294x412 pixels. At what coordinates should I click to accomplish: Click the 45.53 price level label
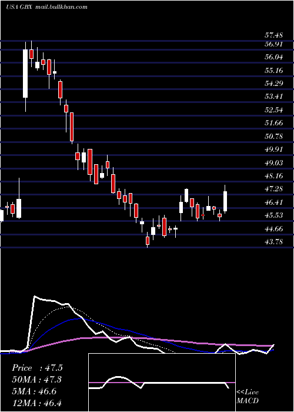pyautogui.click(x=273, y=215)
